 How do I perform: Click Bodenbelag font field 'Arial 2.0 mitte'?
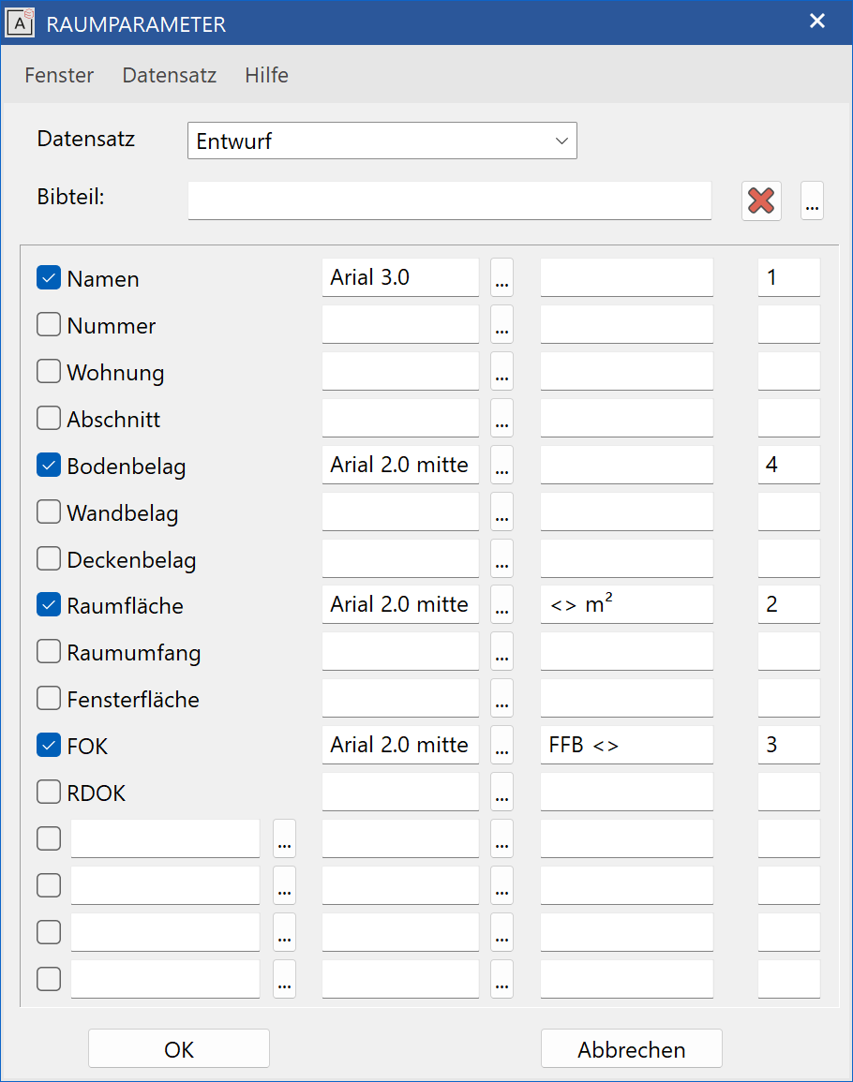[x=400, y=465]
